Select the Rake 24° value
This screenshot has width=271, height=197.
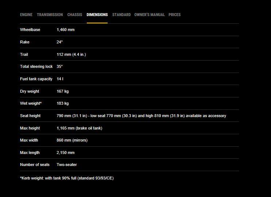(59, 42)
